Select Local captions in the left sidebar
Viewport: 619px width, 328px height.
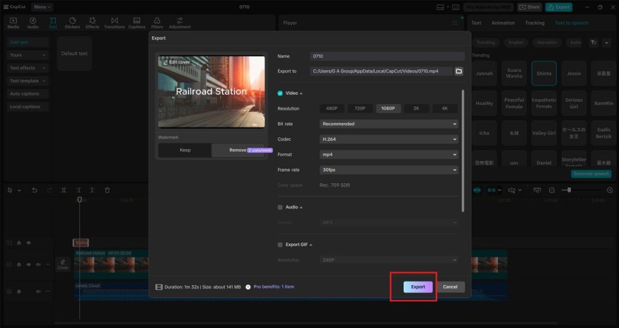28,106
